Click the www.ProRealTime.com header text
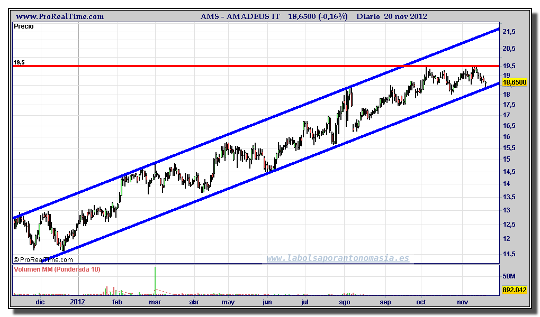This screenshot has width=540, height=317. tap(60, 16)
